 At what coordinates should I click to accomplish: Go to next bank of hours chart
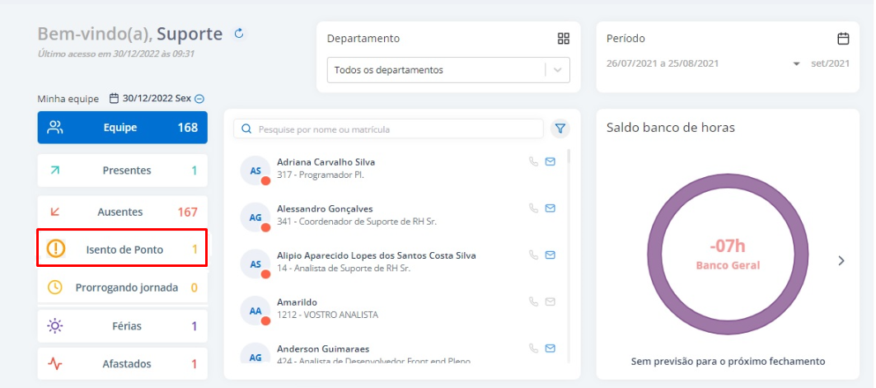coord(841,260)
